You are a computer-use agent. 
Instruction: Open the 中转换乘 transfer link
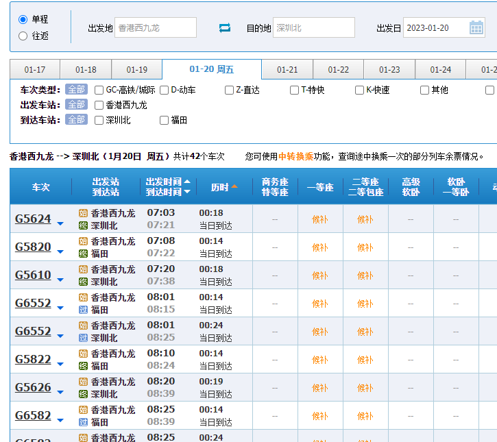coord(295,156)
